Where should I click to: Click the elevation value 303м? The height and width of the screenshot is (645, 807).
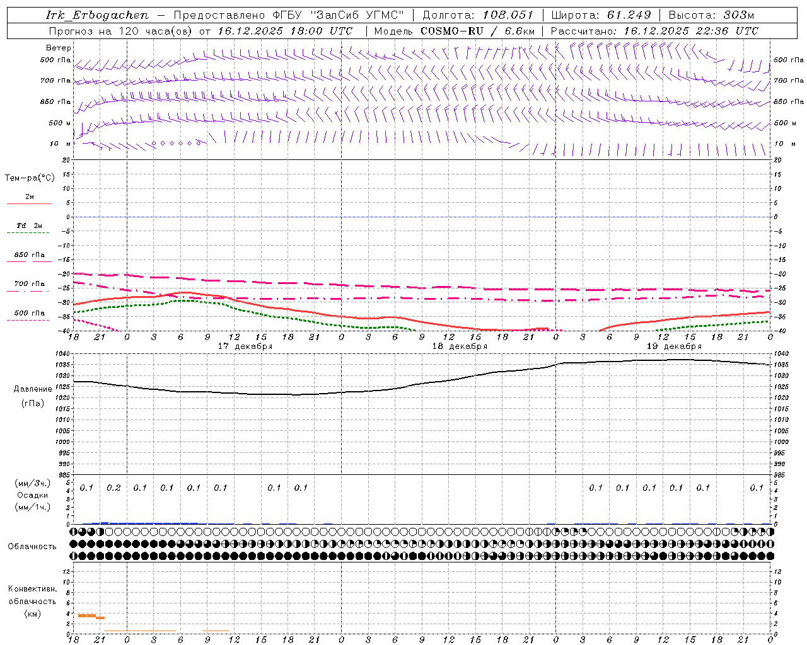[738, 15]
